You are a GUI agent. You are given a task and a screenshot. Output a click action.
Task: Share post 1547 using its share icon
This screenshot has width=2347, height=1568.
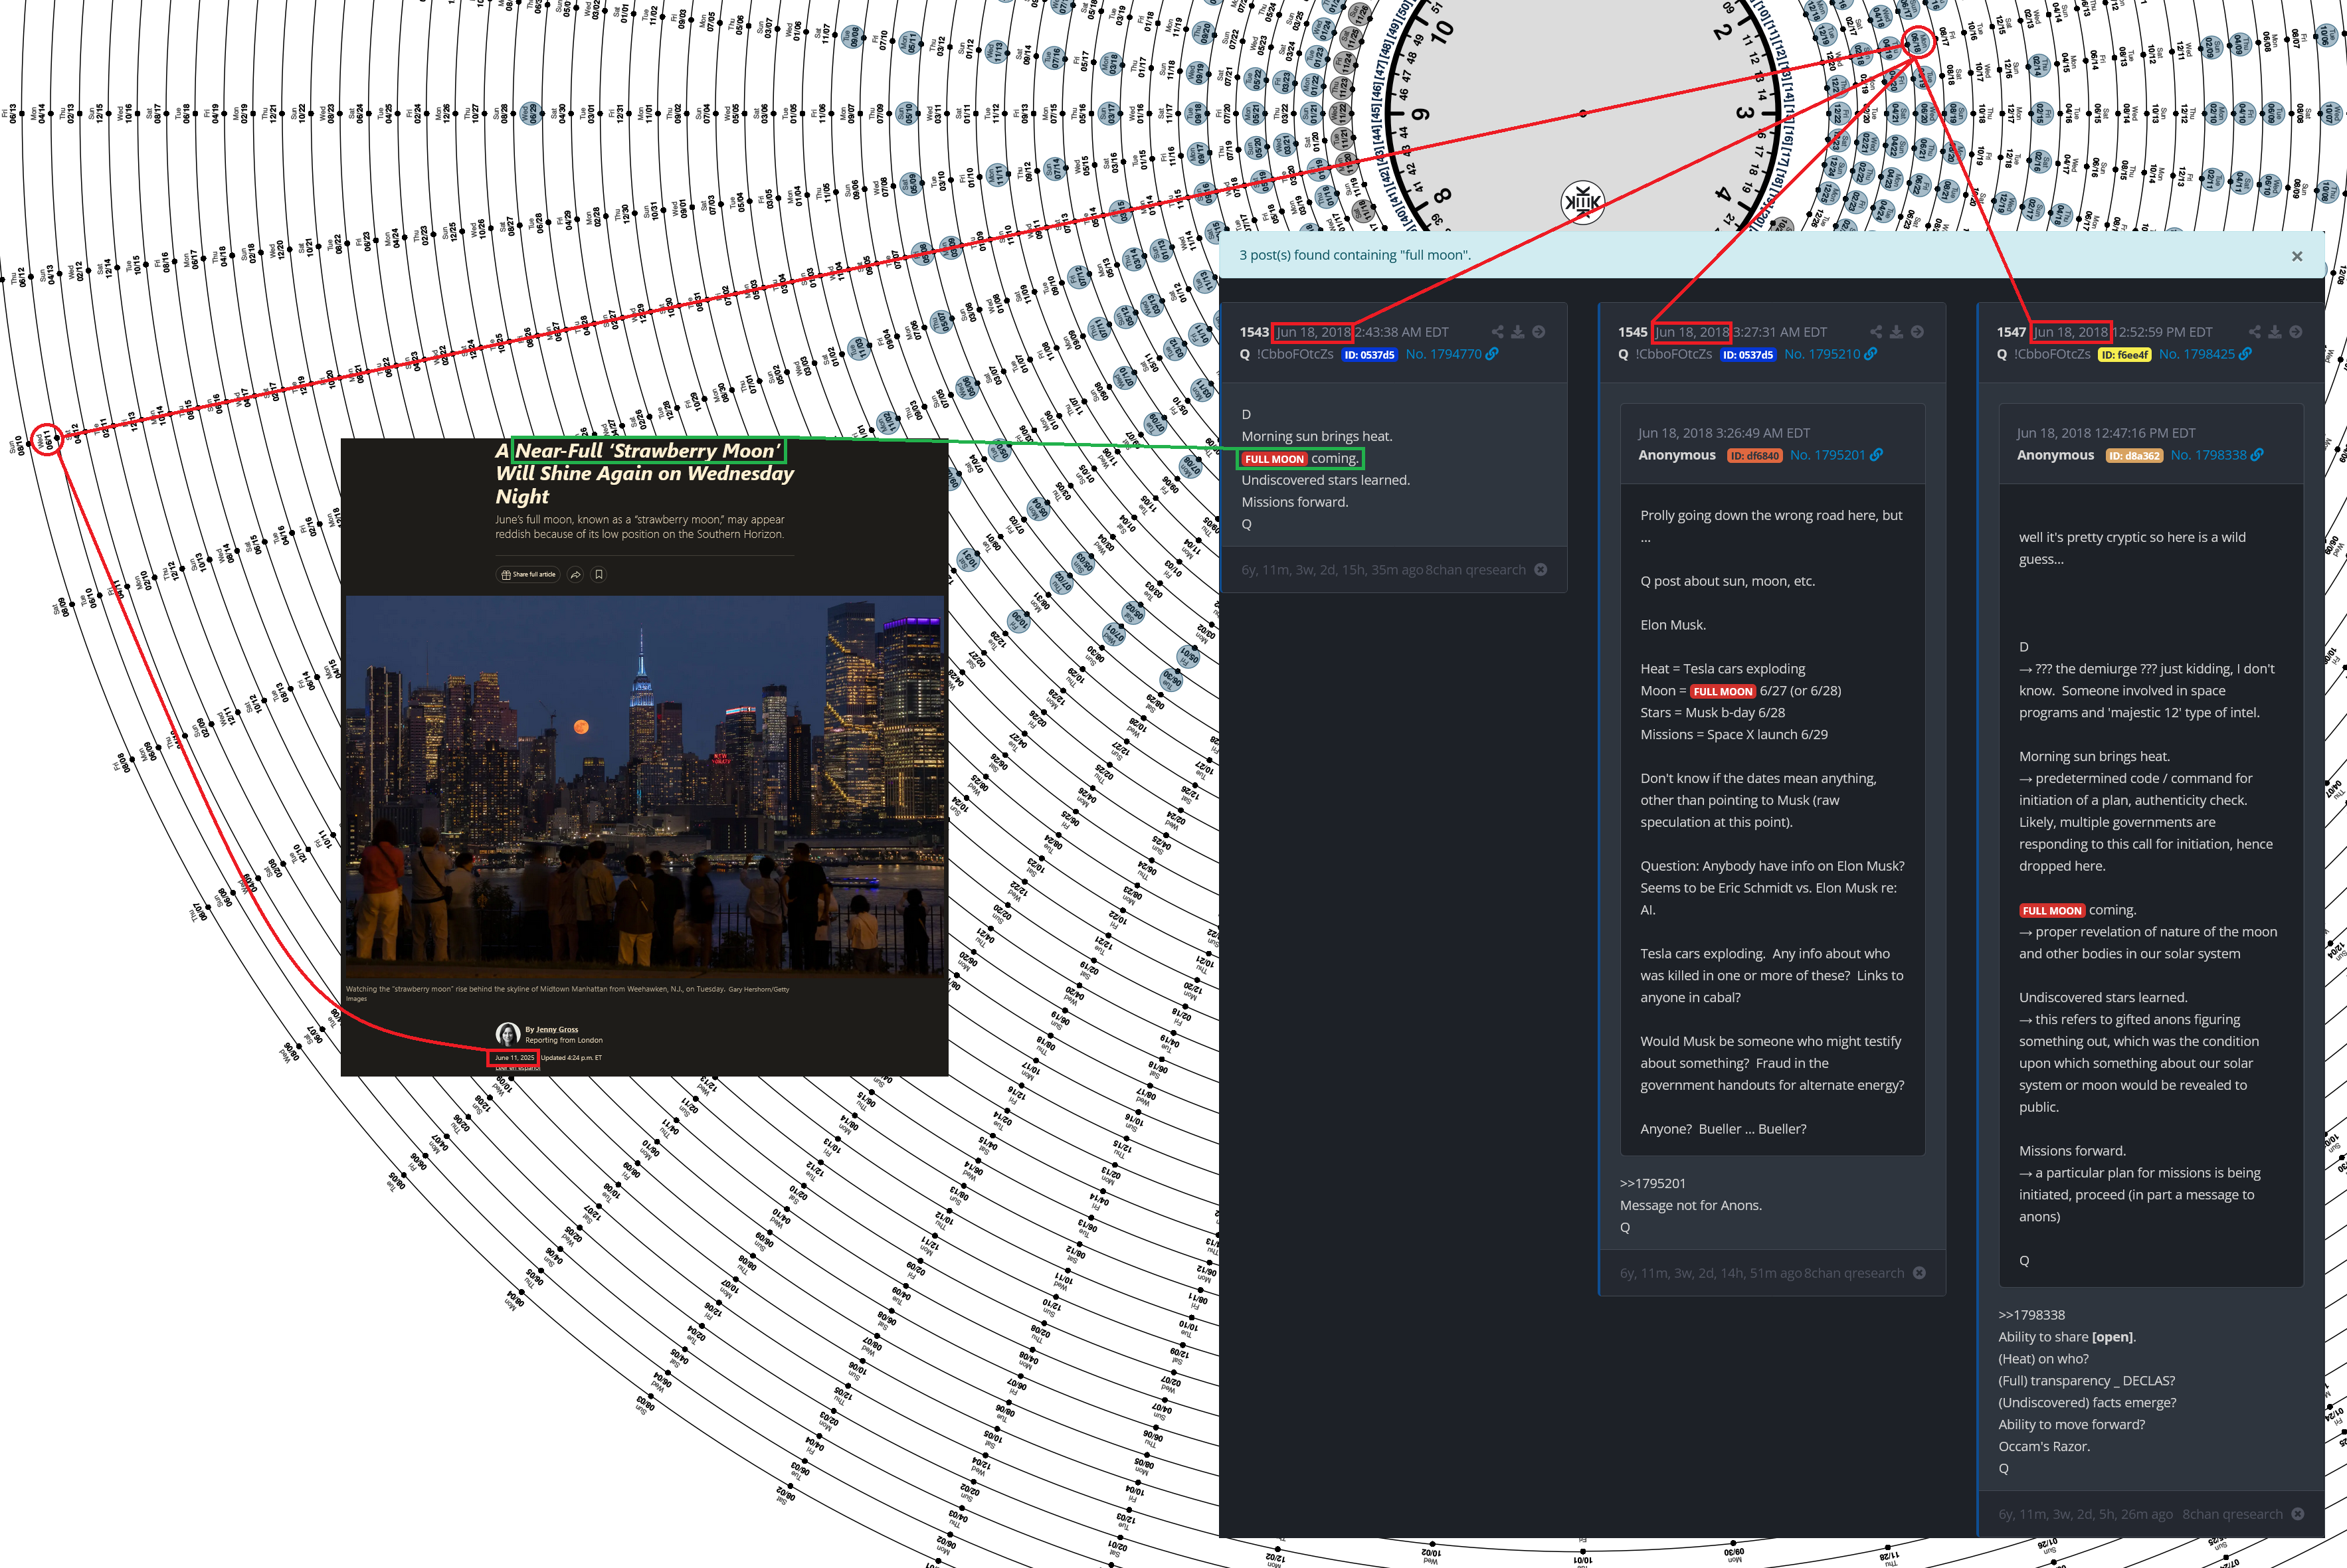click(x=2255, y=332)
